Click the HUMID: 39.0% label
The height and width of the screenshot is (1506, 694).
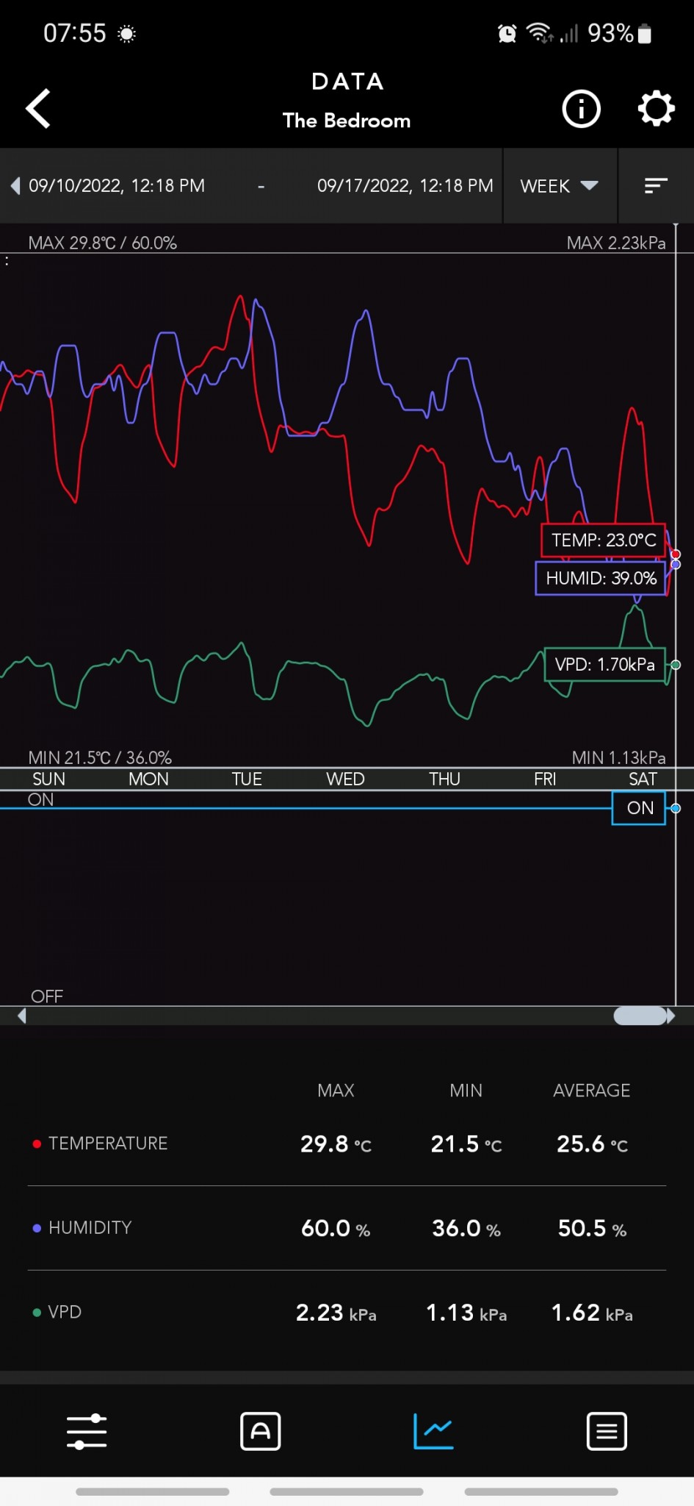point(600,579)
